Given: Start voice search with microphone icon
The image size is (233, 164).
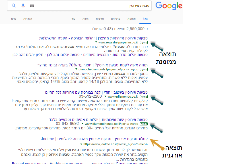Looking at the screenshot, I should tap(23, 6).
